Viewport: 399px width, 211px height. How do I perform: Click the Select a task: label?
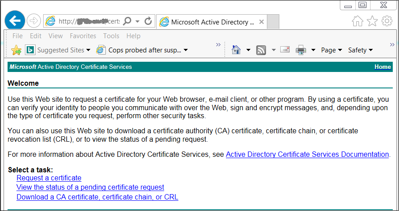tap(31, 170)
